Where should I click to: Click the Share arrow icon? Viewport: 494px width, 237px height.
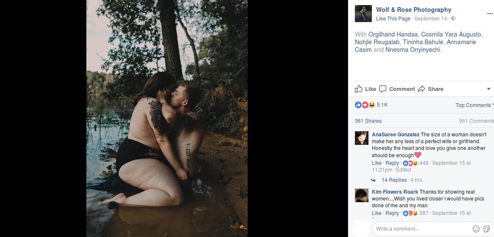(x=422, y=89)
